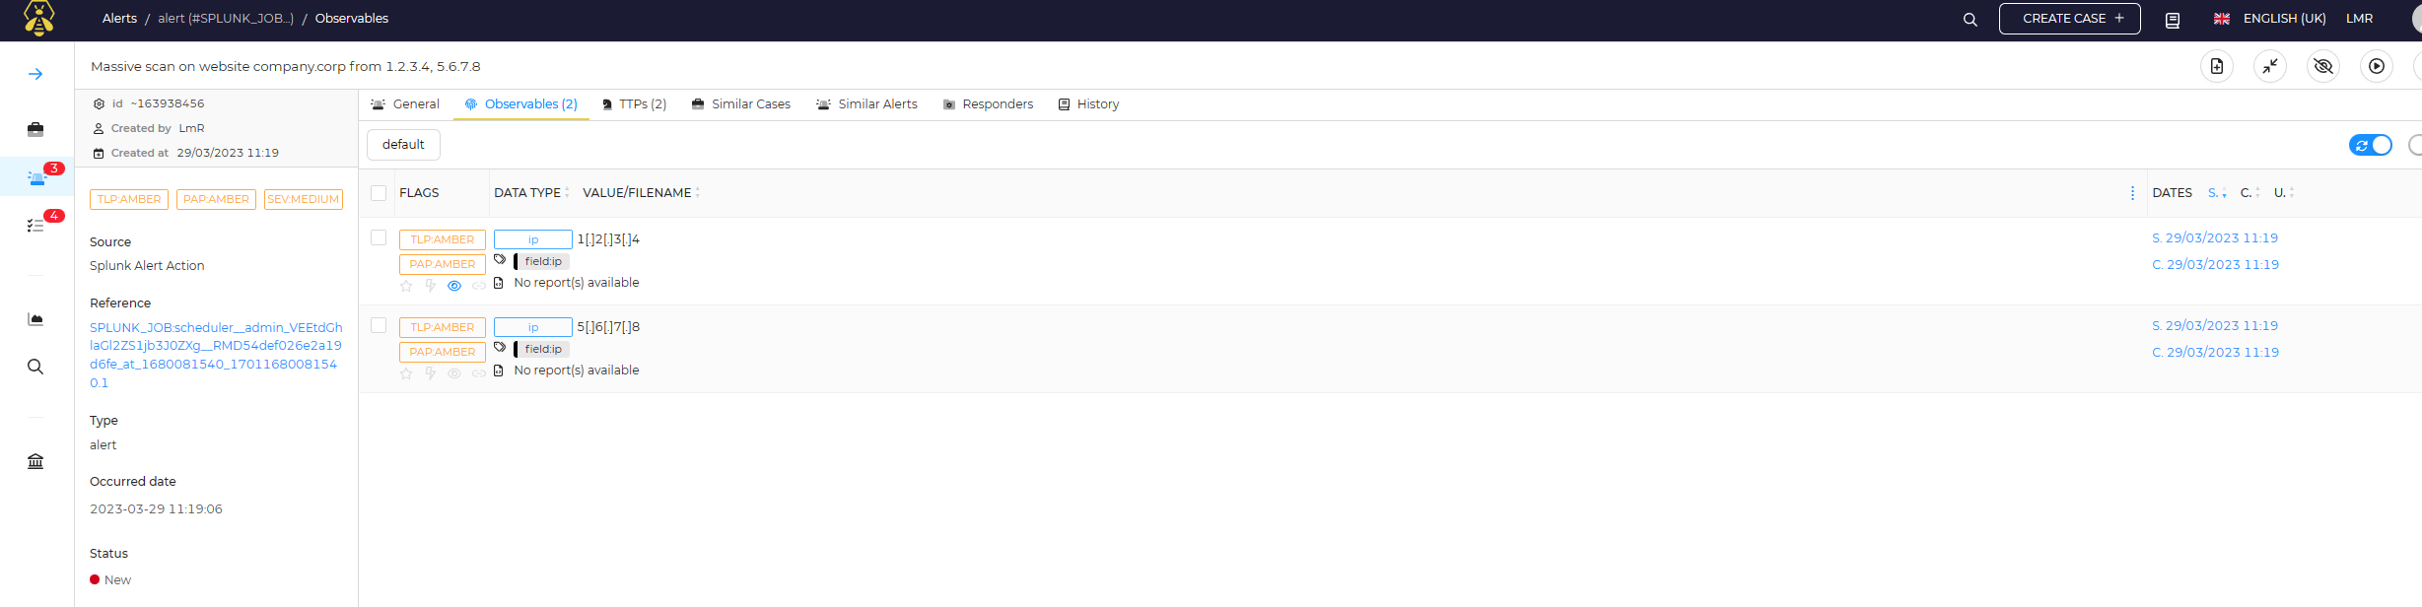This screenshot has width=2422, height=607.
Task: Open the Similar Cases tab
Action: tap(741, 104)
